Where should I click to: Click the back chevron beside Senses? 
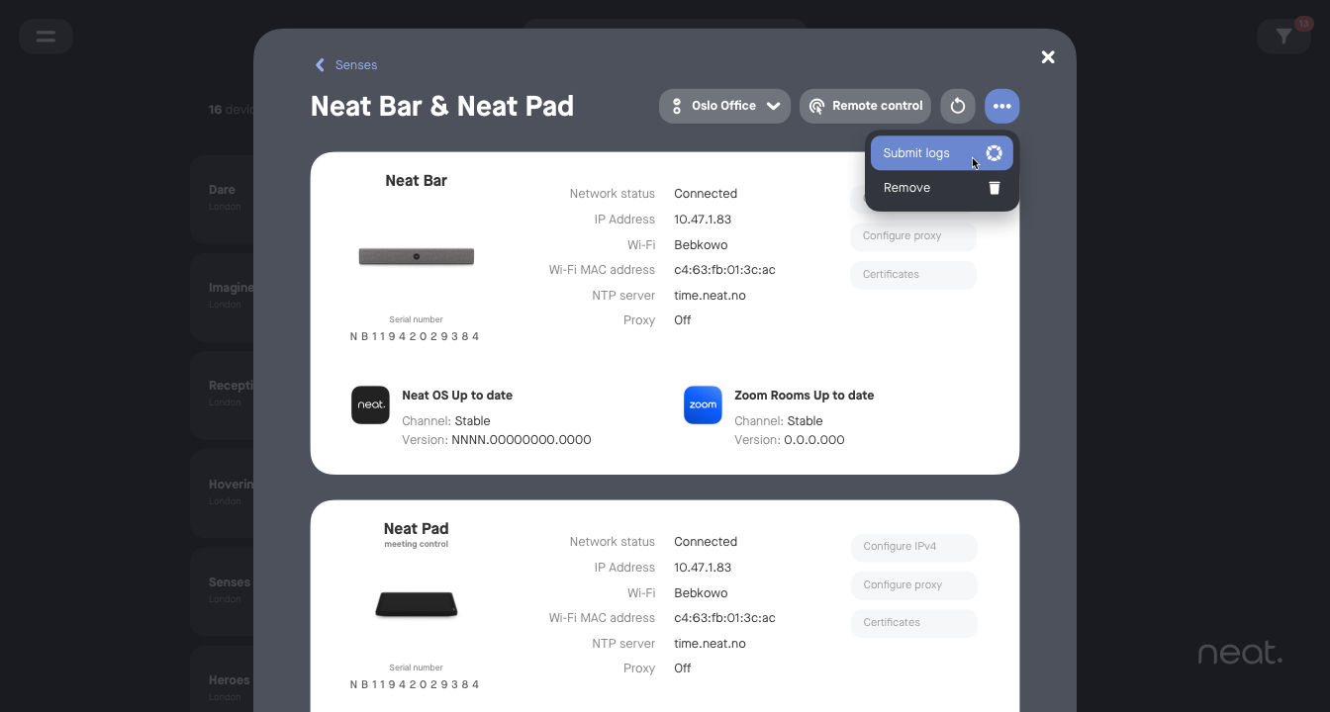320,64
